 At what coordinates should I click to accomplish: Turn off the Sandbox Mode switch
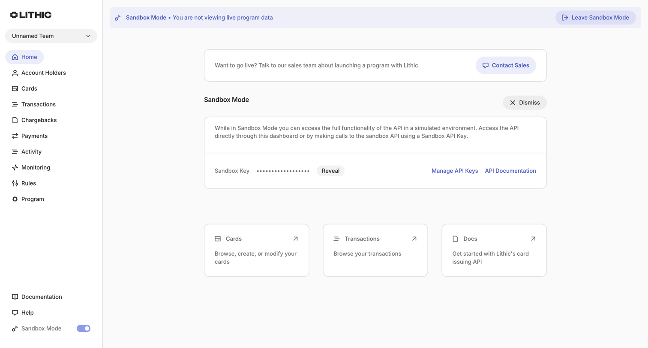[84, 328]
